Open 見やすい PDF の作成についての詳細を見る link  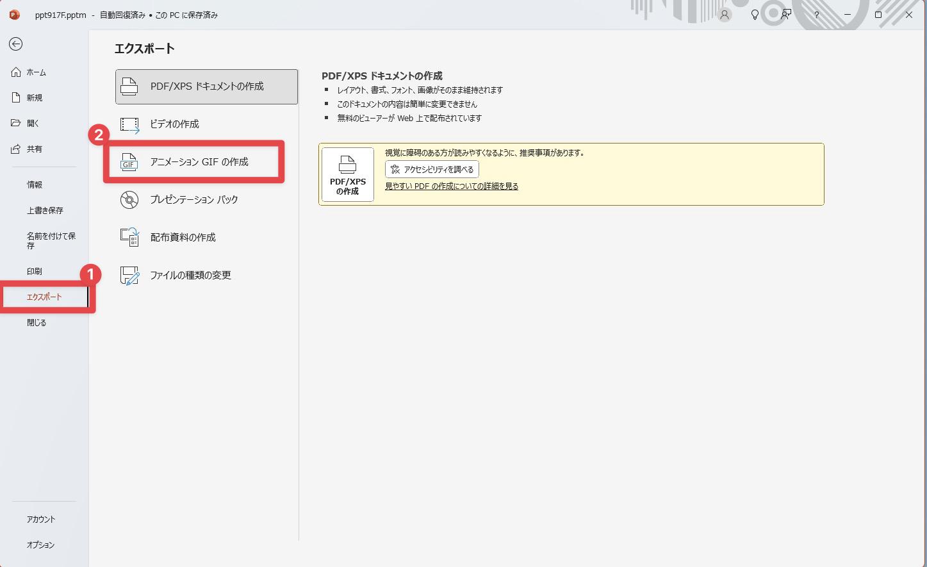pos(452,186)
